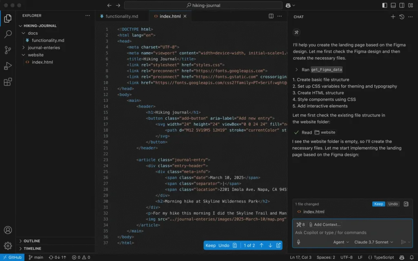Switch branch via main in status bar
The height and width of the screenshot is (261, 418).
pos(36,257)
